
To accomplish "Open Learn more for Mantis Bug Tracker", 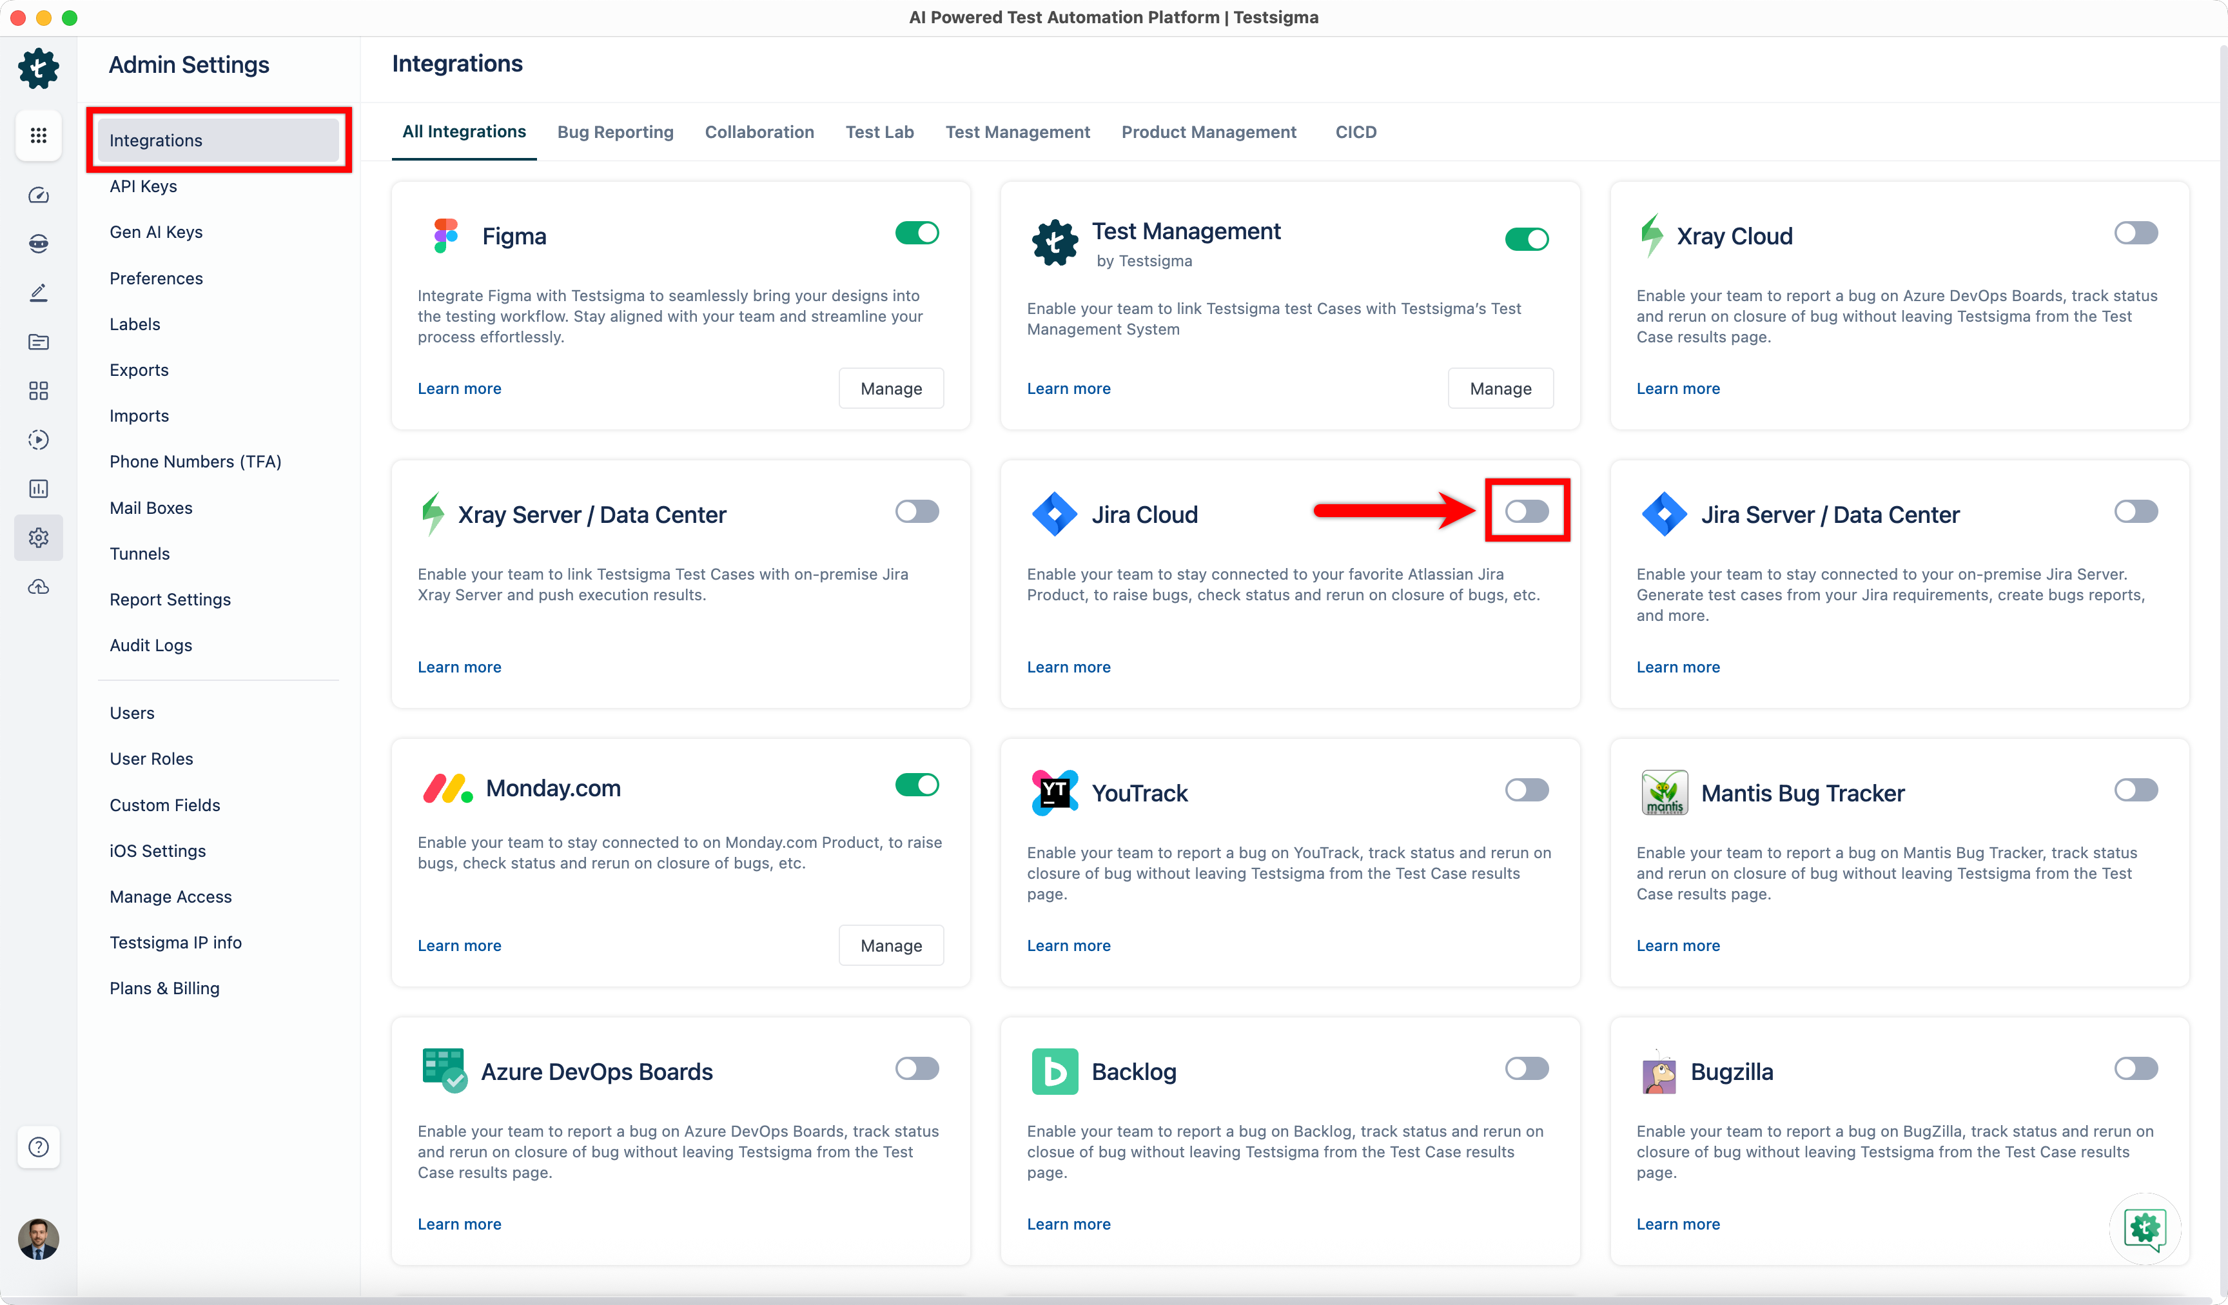I will (1677, 945).
